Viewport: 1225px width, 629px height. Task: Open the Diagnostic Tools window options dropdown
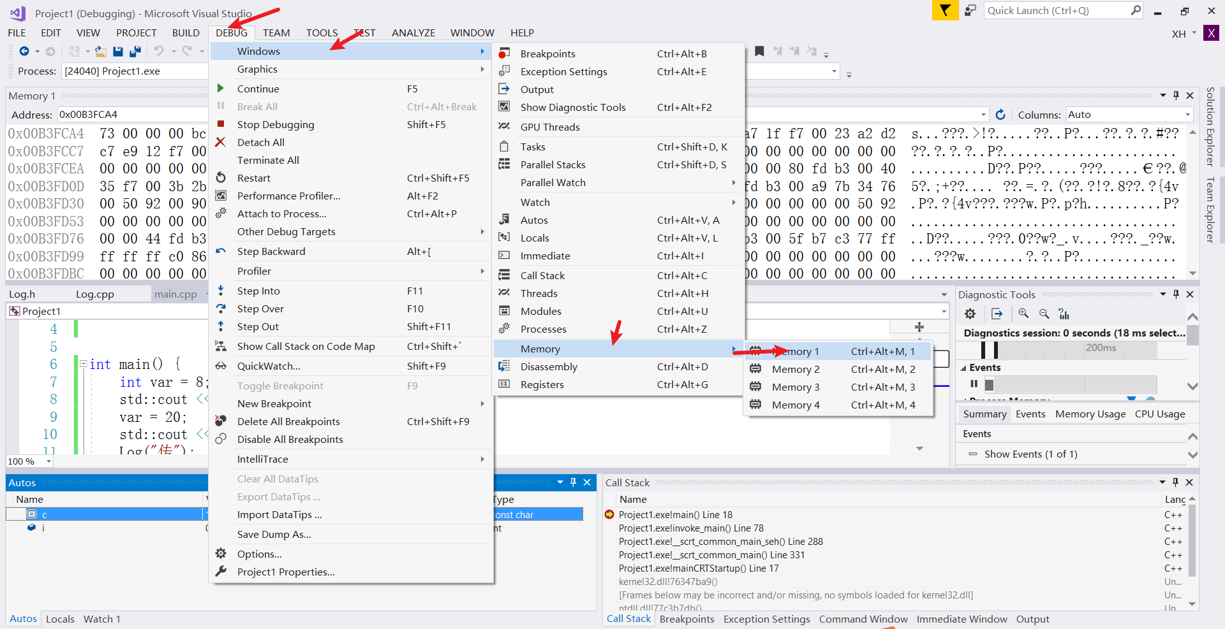coord(1162,294)
